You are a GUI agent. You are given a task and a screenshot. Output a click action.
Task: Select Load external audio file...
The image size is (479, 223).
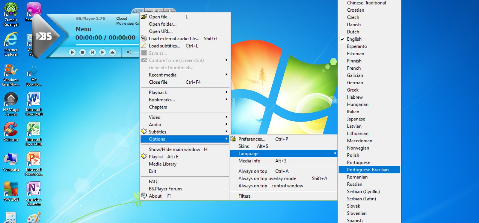(x=185, y=38)
